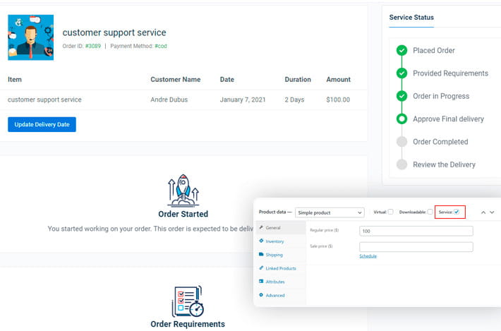Image resolution: width=501 pixels, height=331 pixels.
Task: Open the Shipping product data tab
Action: pos(281,255)
